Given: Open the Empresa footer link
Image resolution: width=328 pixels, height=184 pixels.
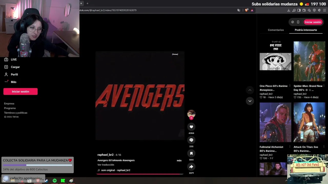Looking at the screenshot, I should click(9, 103).
